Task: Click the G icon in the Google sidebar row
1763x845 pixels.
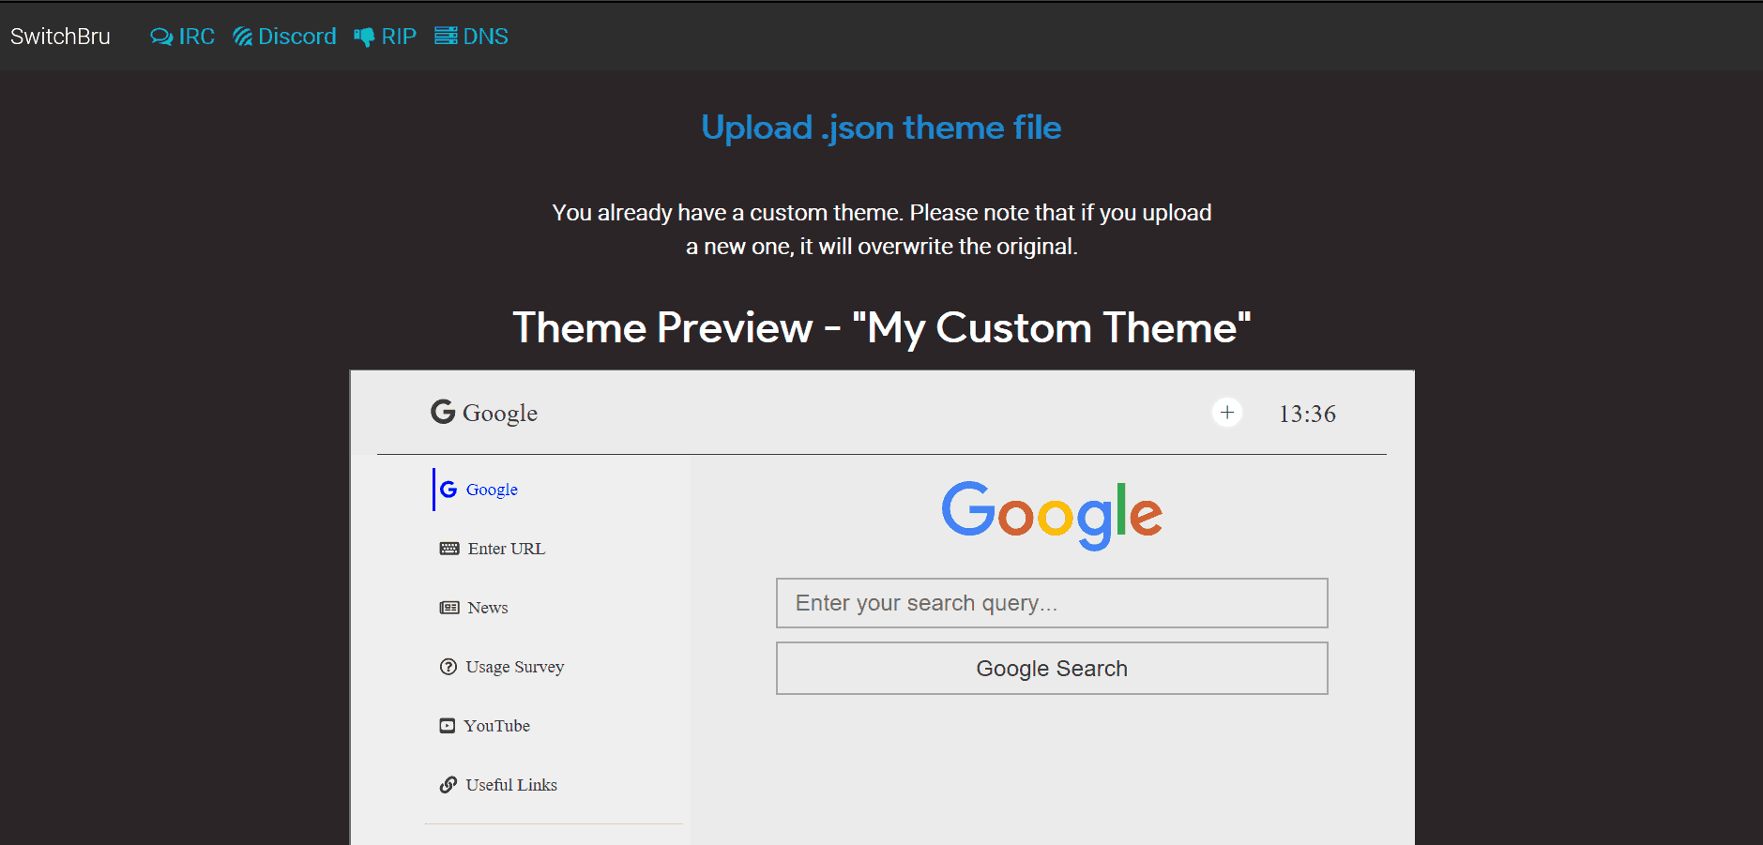Action: point(448,490)
